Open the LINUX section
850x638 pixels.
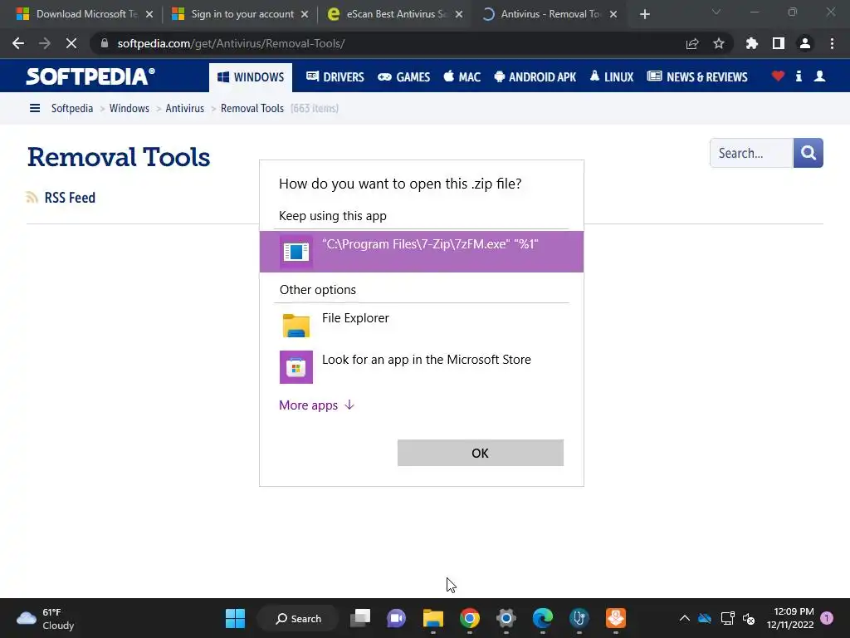(x=612, y=77)
